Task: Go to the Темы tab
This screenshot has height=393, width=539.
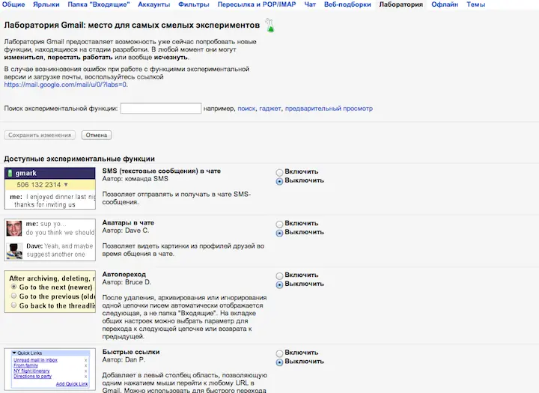Action: (x=476, y=4)
